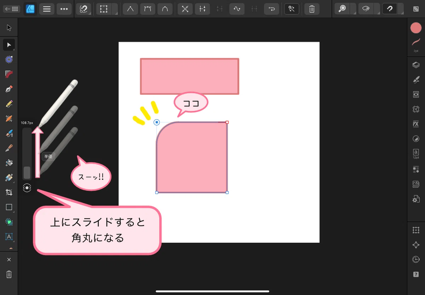The image size is (425, 295).
Task: Select the Crop tool
Action: tap(9, 192)
